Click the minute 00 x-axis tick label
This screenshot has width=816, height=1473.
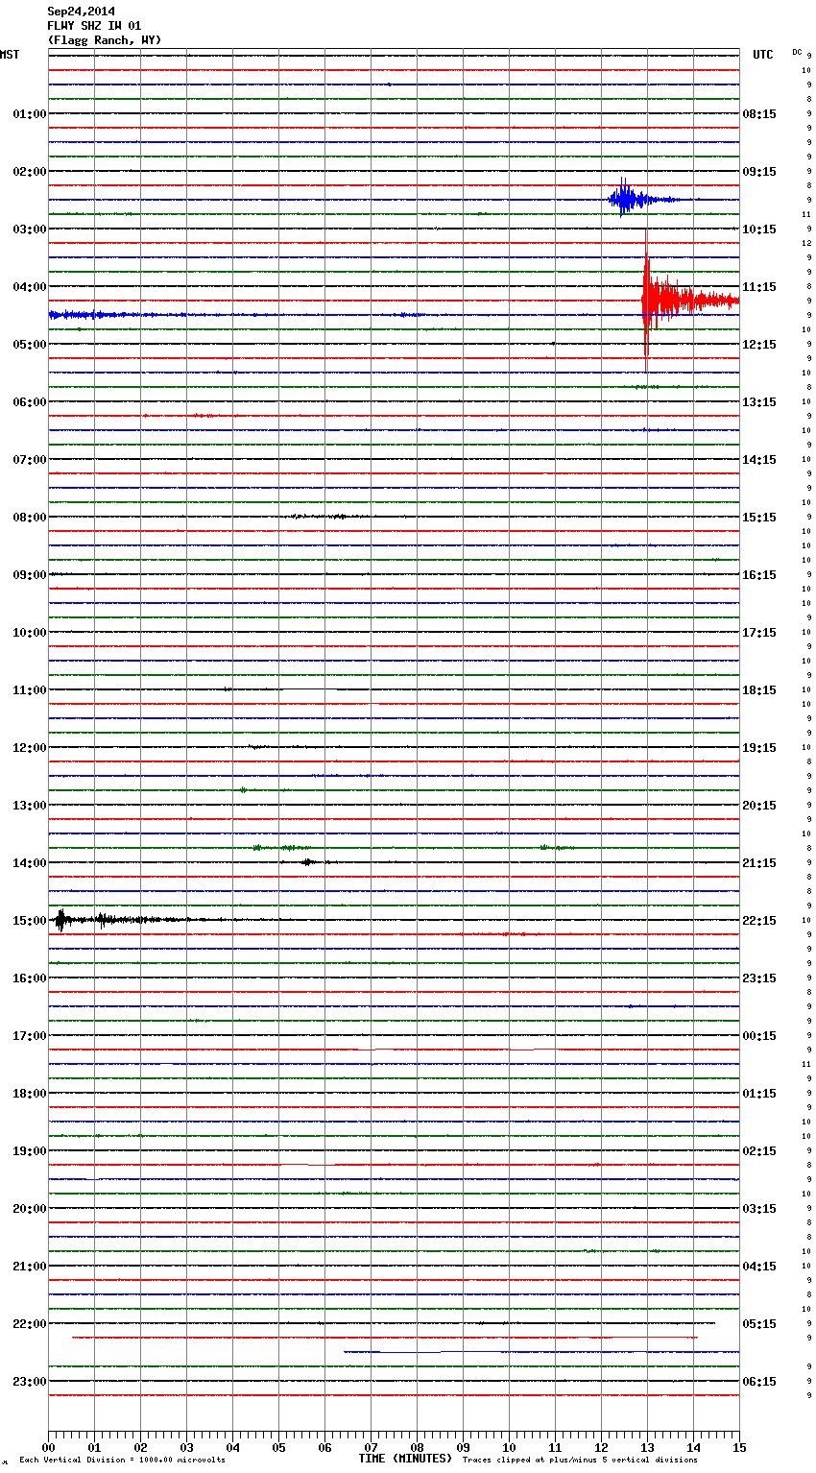[x=48, y=1447]
